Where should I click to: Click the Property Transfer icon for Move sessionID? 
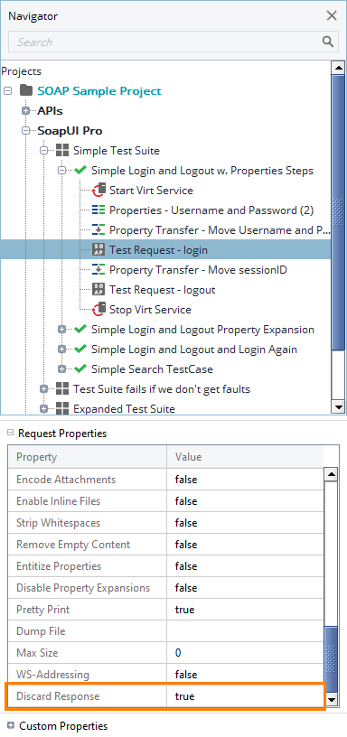[x=98, y=270]
